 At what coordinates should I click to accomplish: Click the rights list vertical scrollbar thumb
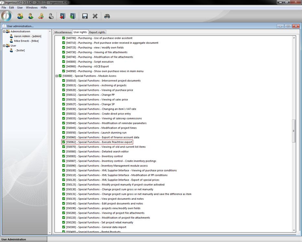pos(294,131)
